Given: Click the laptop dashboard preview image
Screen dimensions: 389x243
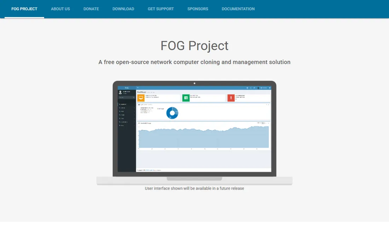Looking at the screenshot, I should pos(194,133).
